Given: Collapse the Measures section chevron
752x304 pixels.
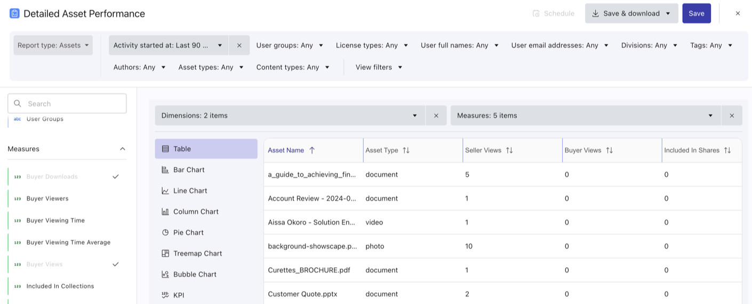Looking at the screenshot, I should tap(122, 149).
